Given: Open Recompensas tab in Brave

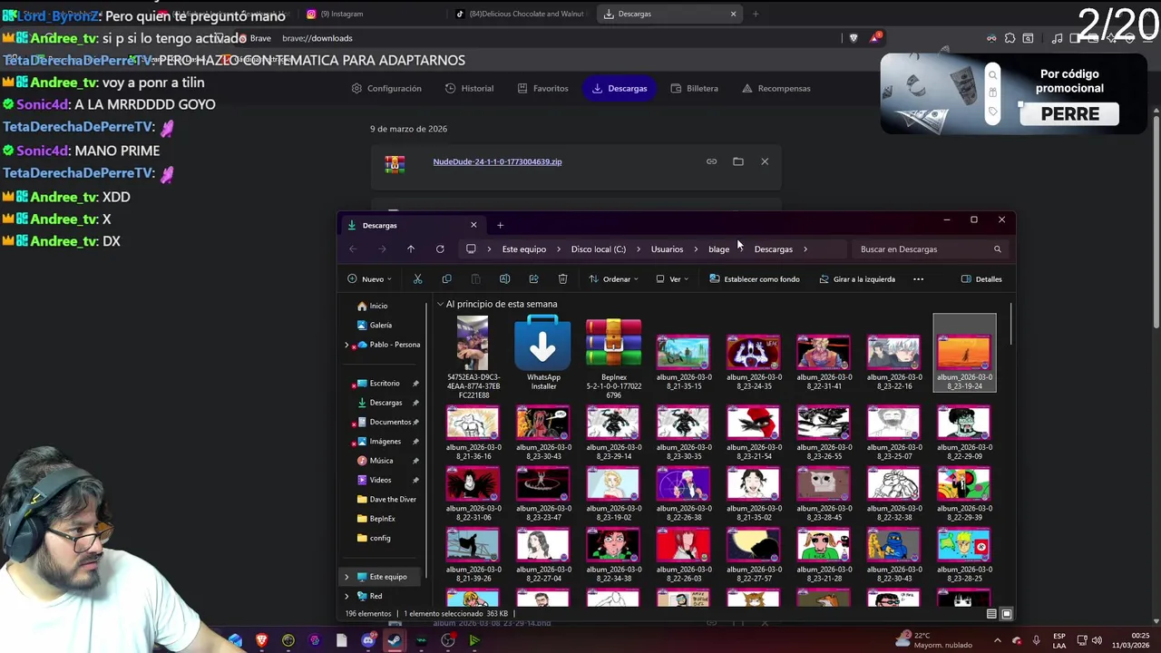Looking at the screenshot, I should 776,89.
